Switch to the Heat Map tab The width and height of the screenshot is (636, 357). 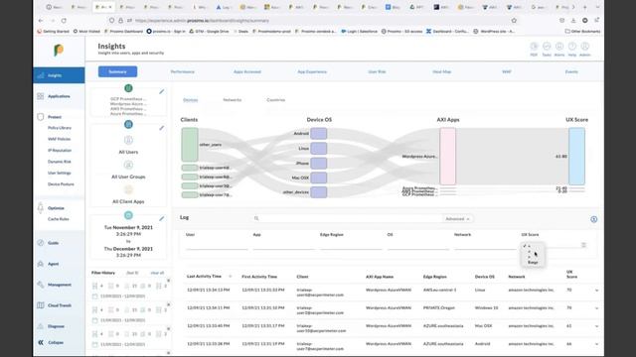pos(441,71)
